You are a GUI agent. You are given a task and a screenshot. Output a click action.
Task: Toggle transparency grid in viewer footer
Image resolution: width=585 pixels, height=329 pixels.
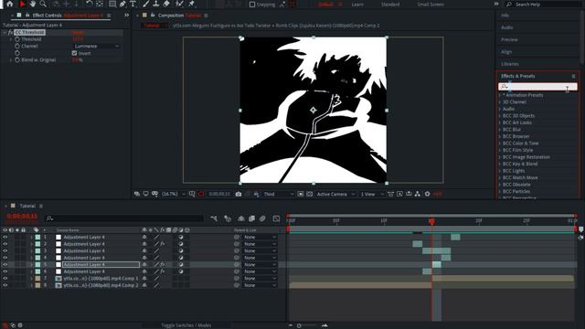click(x=310, y=194)
